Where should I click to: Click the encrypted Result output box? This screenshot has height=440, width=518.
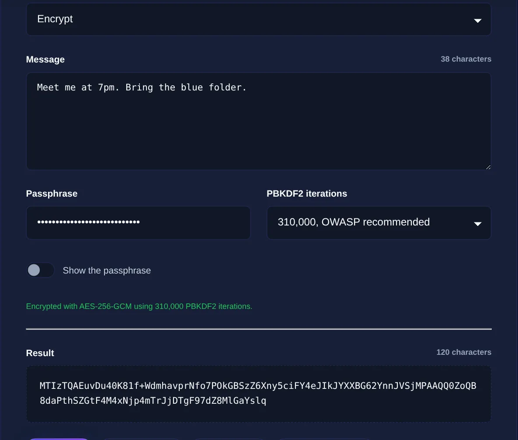[259, 394]
